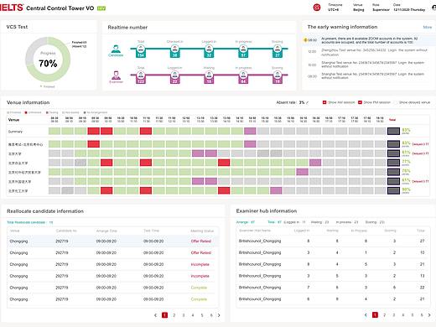Click examiner Waiting node on magenta line
The height and width of the screenshot is (327, 436).
pyautogui.click(x=209, y=77)
